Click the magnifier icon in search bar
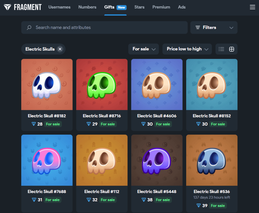The width and height of the screenshot is (259, 213). click(29, 27)
